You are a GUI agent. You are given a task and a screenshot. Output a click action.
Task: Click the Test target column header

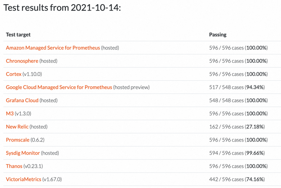pyautogui.click(x=18, y=34)
